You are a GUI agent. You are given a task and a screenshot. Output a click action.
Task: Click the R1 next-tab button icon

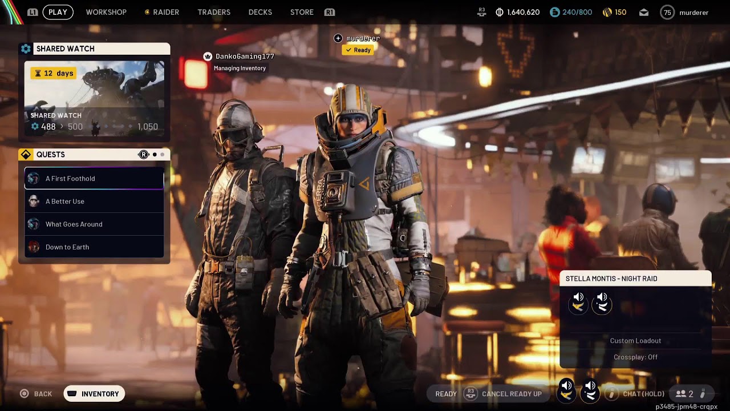(329, 12)
